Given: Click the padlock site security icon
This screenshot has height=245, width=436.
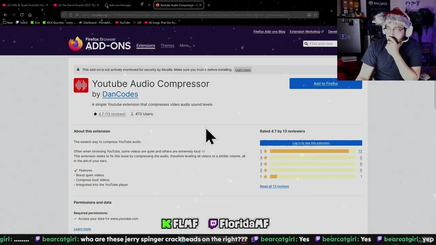Looking at the screenshot, I should pyautogui.click(x=71, y=15).
